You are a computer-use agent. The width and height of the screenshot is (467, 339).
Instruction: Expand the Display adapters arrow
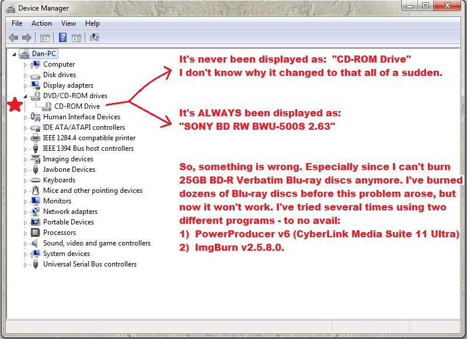(25, 86)
